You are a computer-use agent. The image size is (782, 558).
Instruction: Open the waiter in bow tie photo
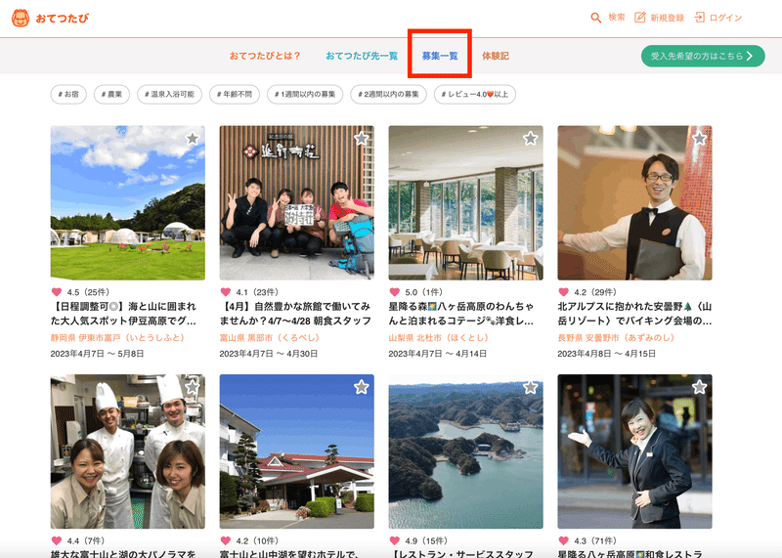click(x=634, y=203)
